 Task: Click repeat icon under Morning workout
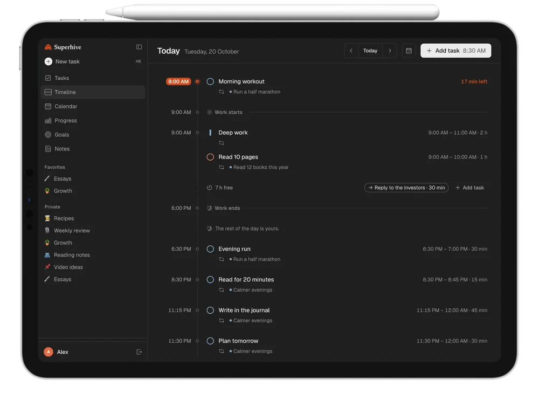(222, 92)
